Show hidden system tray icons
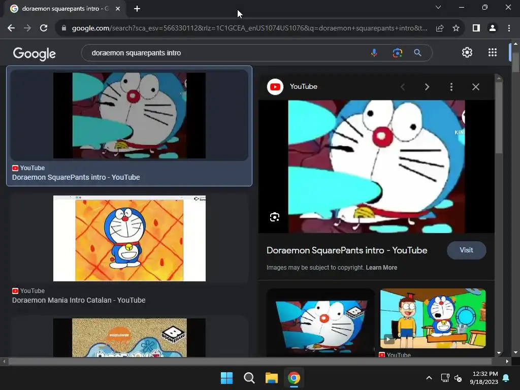This screenshot has width=520, height=390. 429,378
